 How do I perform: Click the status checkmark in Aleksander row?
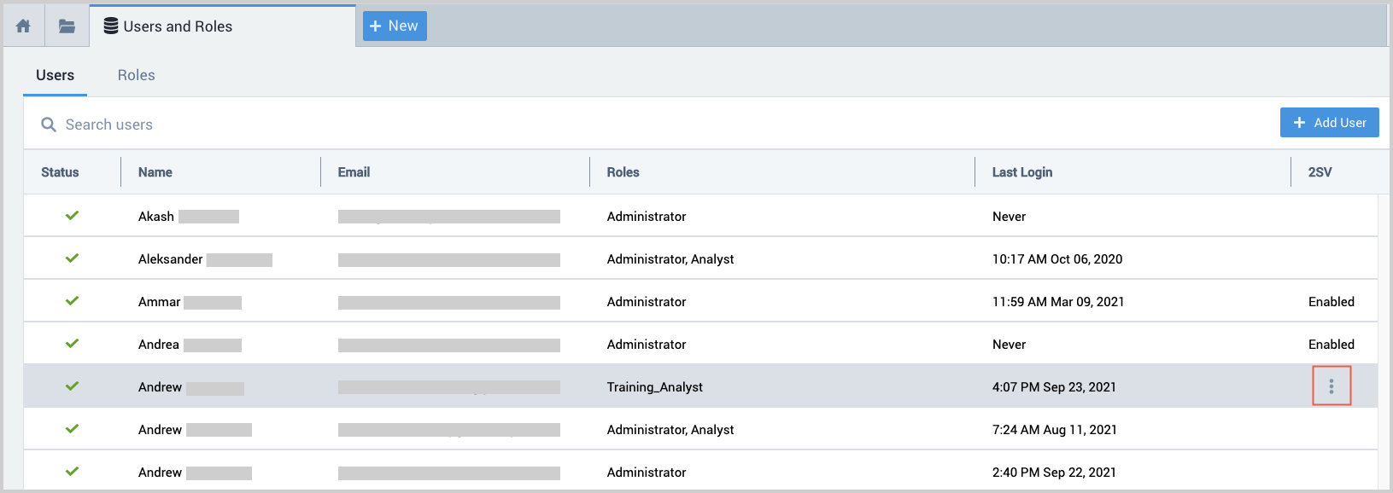click(73, 258)
